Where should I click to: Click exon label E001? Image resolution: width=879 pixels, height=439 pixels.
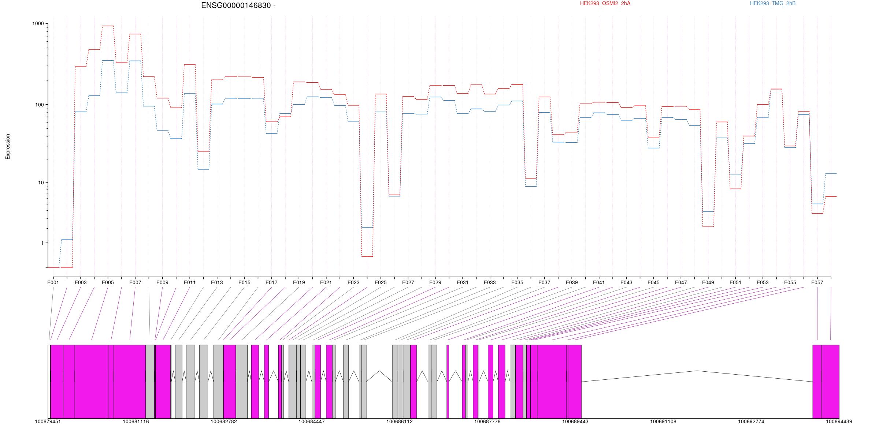coord(53,282)
